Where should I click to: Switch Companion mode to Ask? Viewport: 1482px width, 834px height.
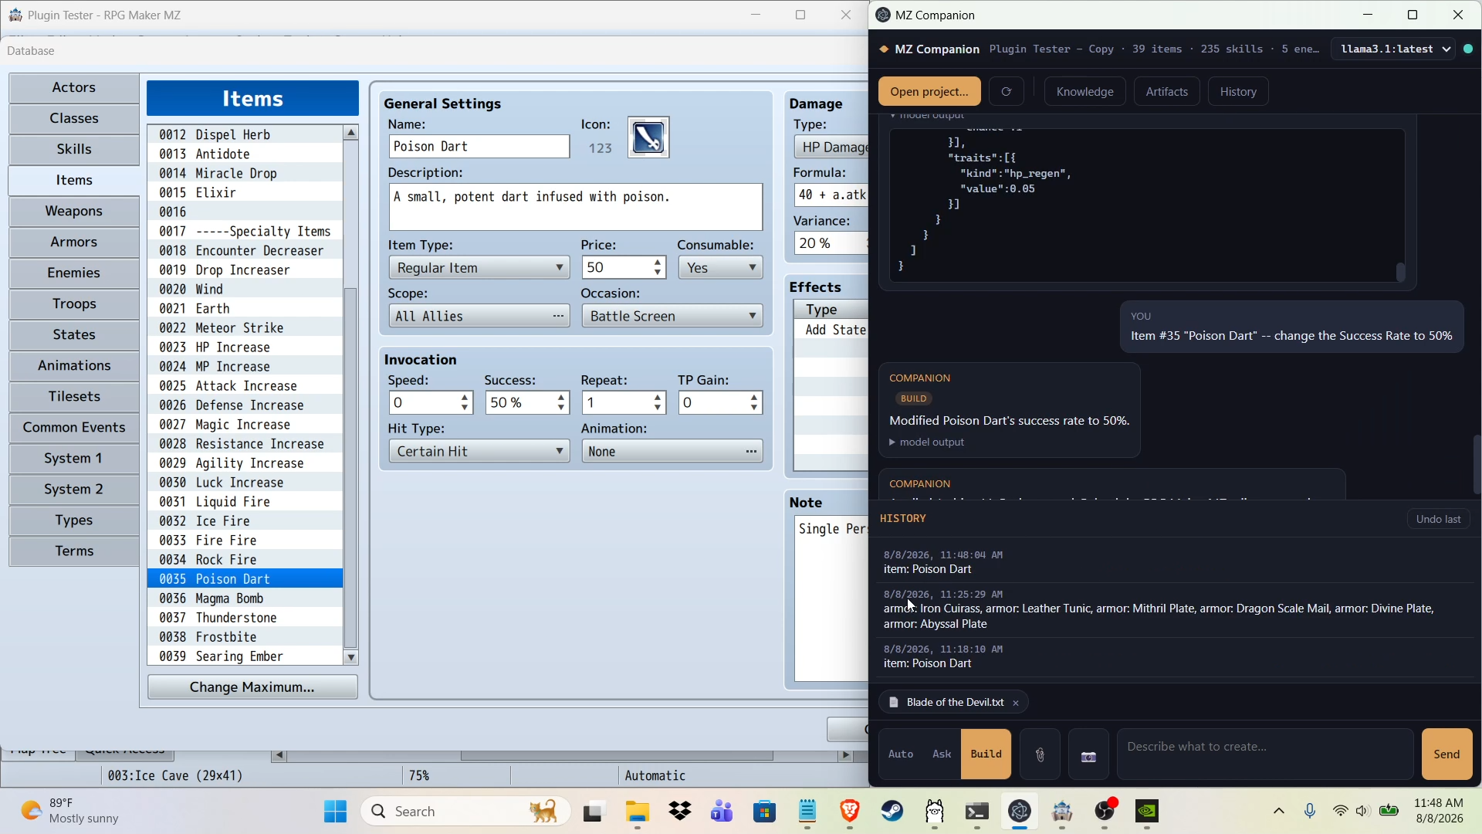click(x=942, y=754)
